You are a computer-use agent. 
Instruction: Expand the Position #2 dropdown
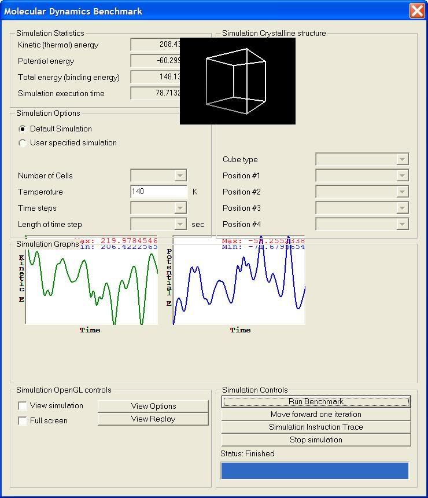tap(362, 192)
